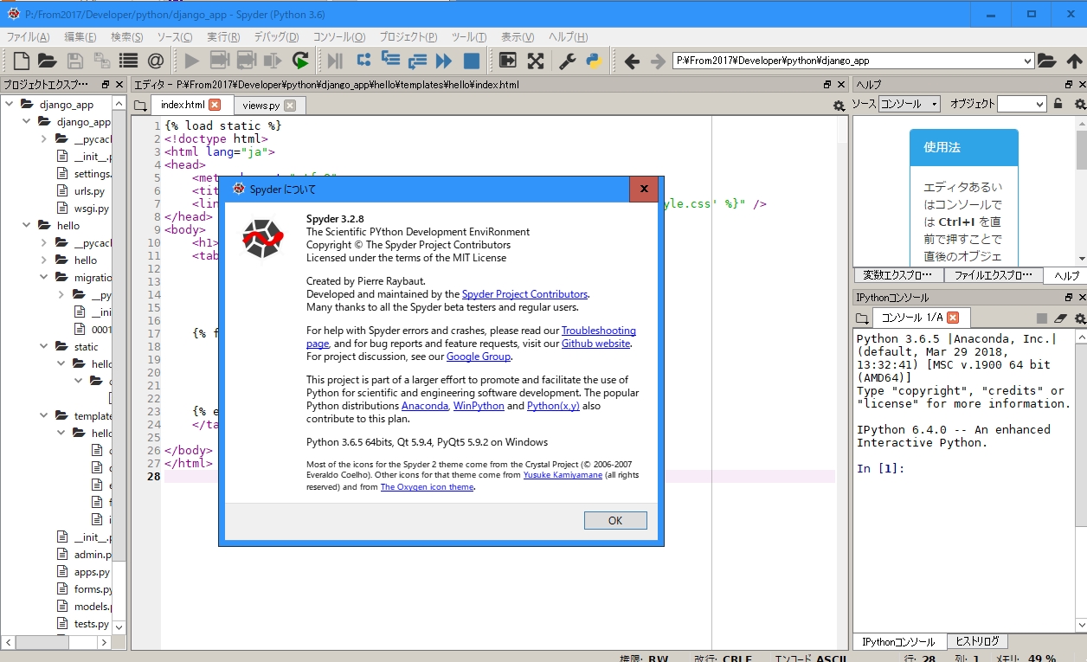The height and width of the screenshot is (662, 1087).
Task: Open the working directory path dropdown
Action: click(1027, 61)
